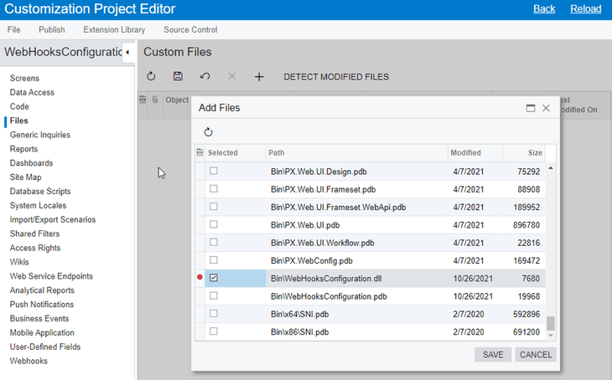Tick checkbox for PX.Web.UI.Workflow.pdb
The image size is (612, 380).
click(x=214, y=243)
